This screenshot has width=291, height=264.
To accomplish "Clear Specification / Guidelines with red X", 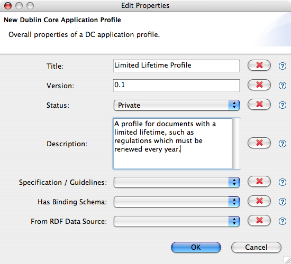I will [259, 182].
